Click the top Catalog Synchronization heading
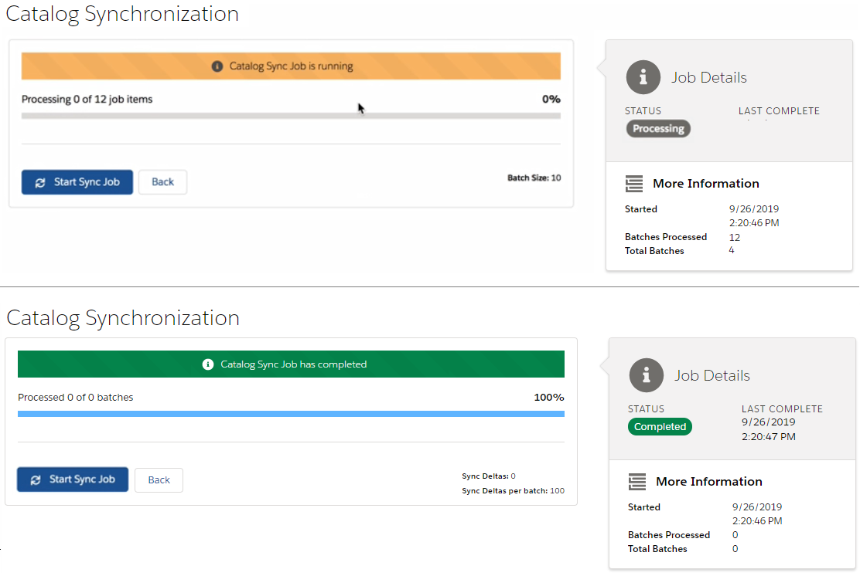The width and height of the screenshot is (860, 576). pyautogui.click(x=121, y=13)
